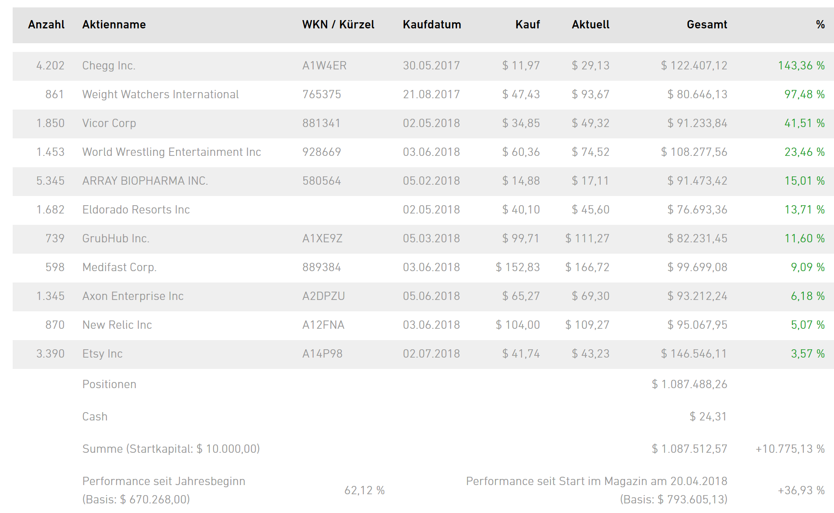834x513 pixels.
Task: Click WKN code A1XE9Z
Action: [322, 238]
